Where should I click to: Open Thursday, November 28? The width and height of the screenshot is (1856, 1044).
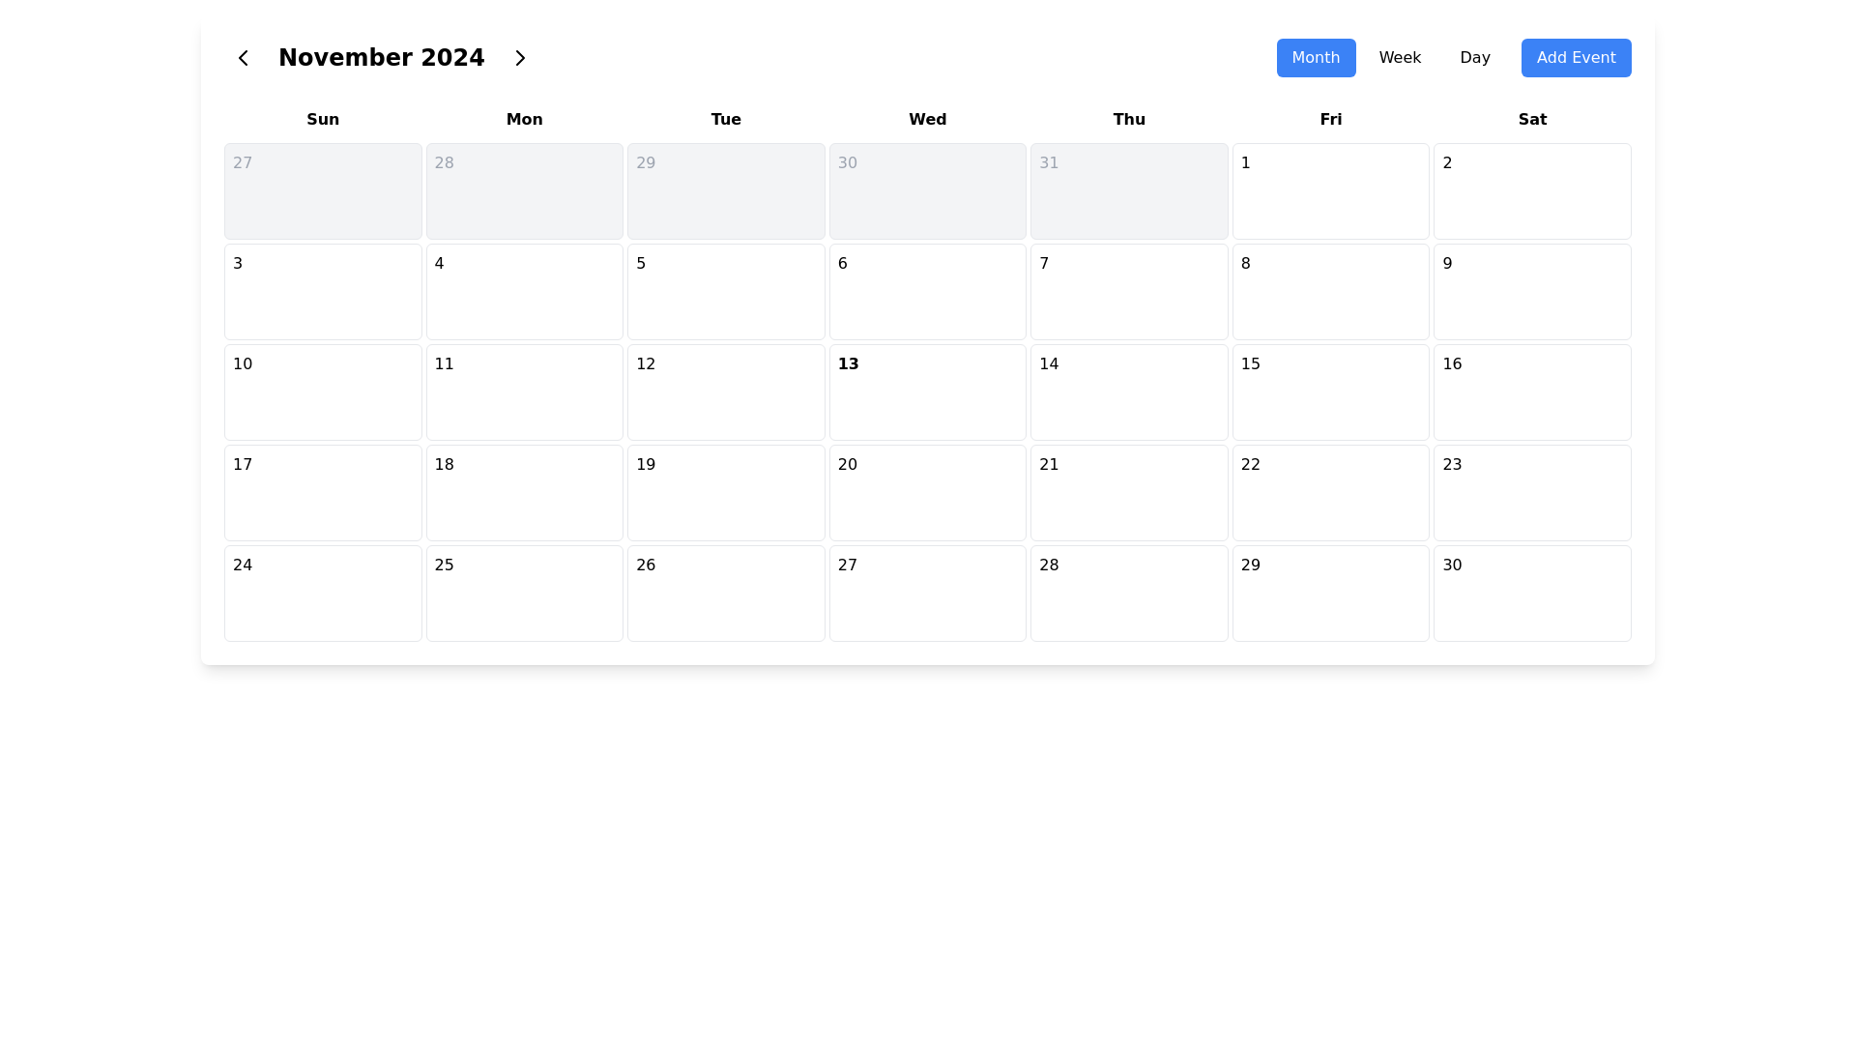pyautogui.click(x=1128, y=593)
